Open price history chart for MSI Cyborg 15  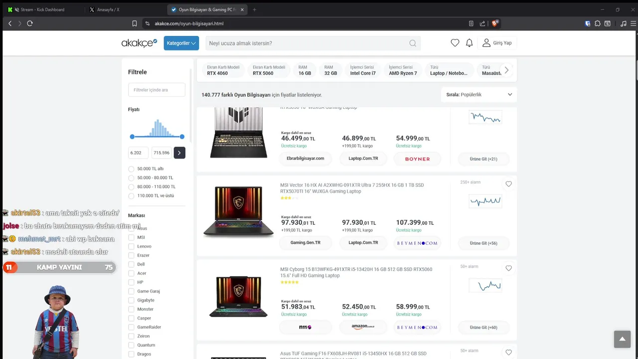pyautogui.click(x=485, y=286)
